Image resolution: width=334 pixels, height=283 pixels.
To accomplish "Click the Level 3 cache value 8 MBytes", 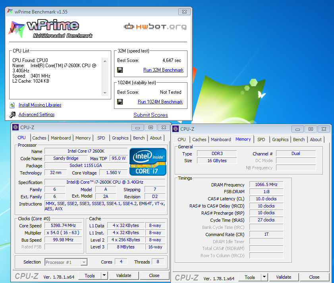I will 125,247.
